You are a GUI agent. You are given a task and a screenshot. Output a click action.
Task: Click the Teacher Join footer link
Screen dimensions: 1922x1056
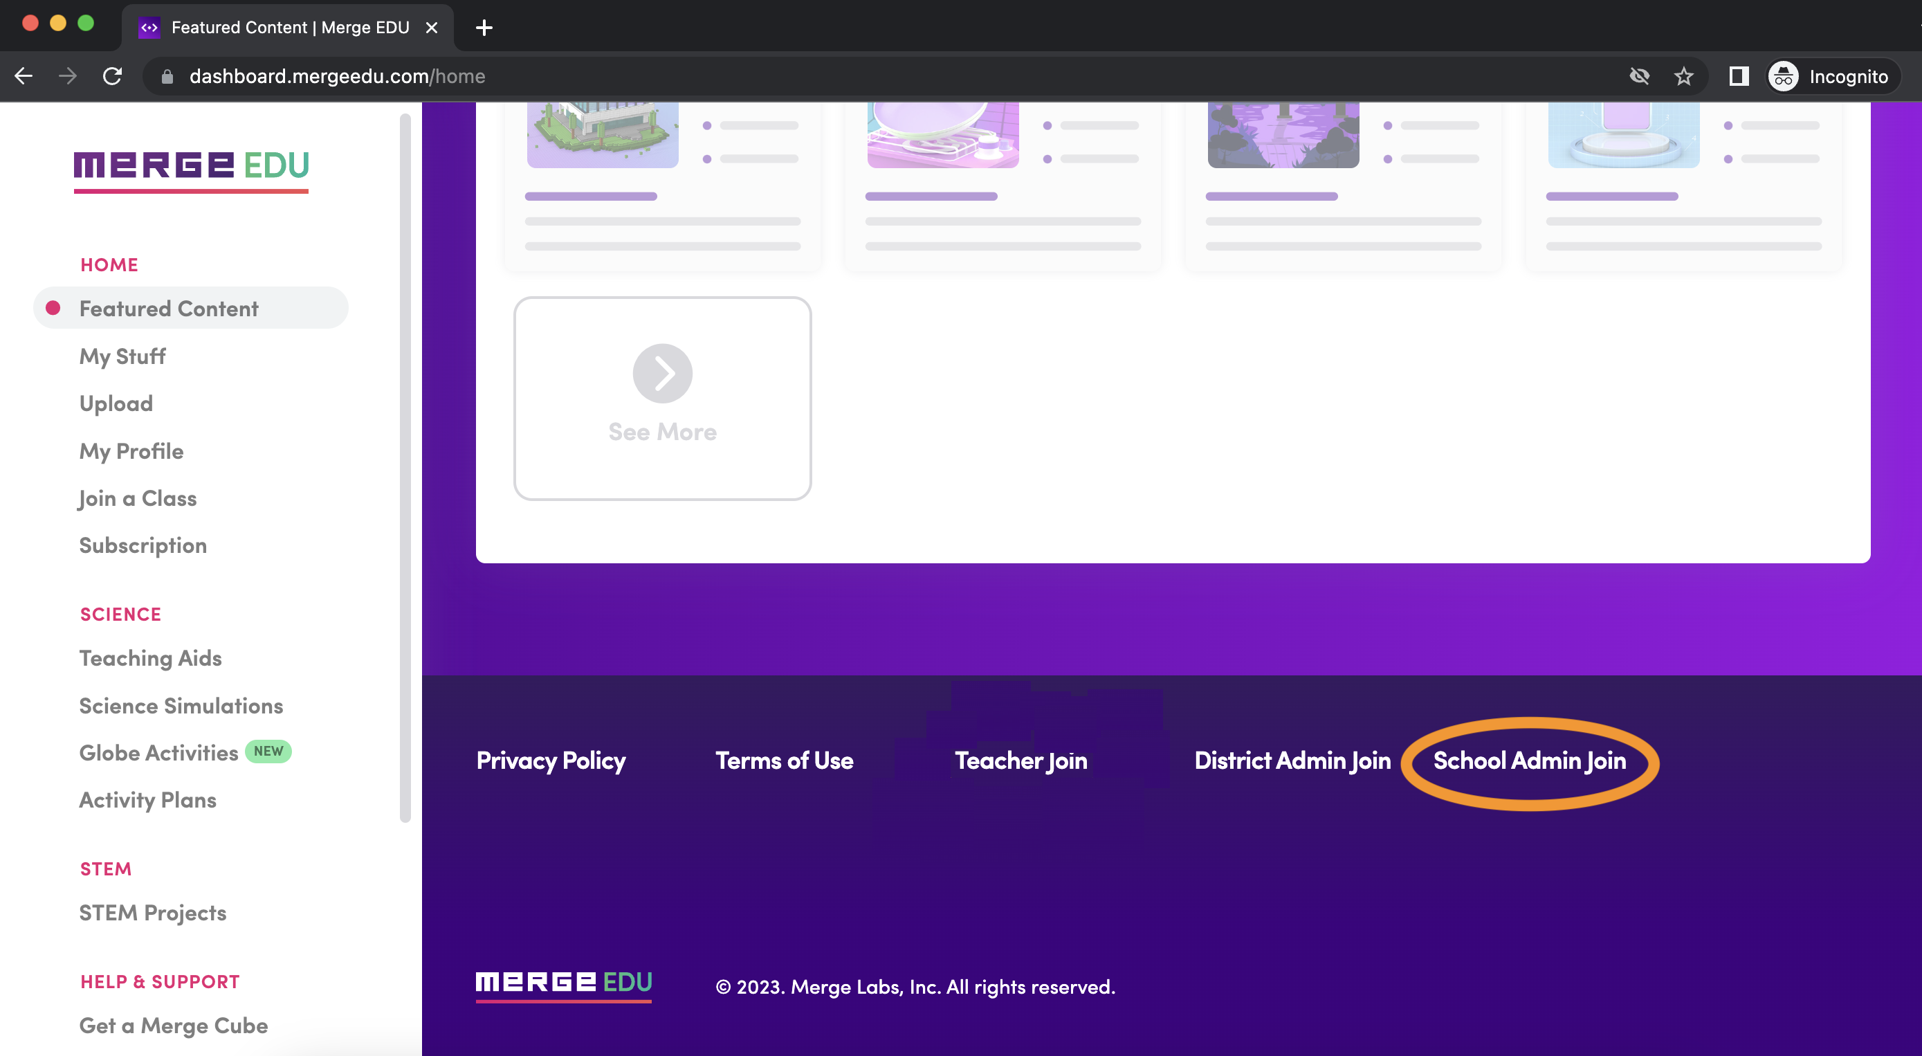(x=1021, y=761)
